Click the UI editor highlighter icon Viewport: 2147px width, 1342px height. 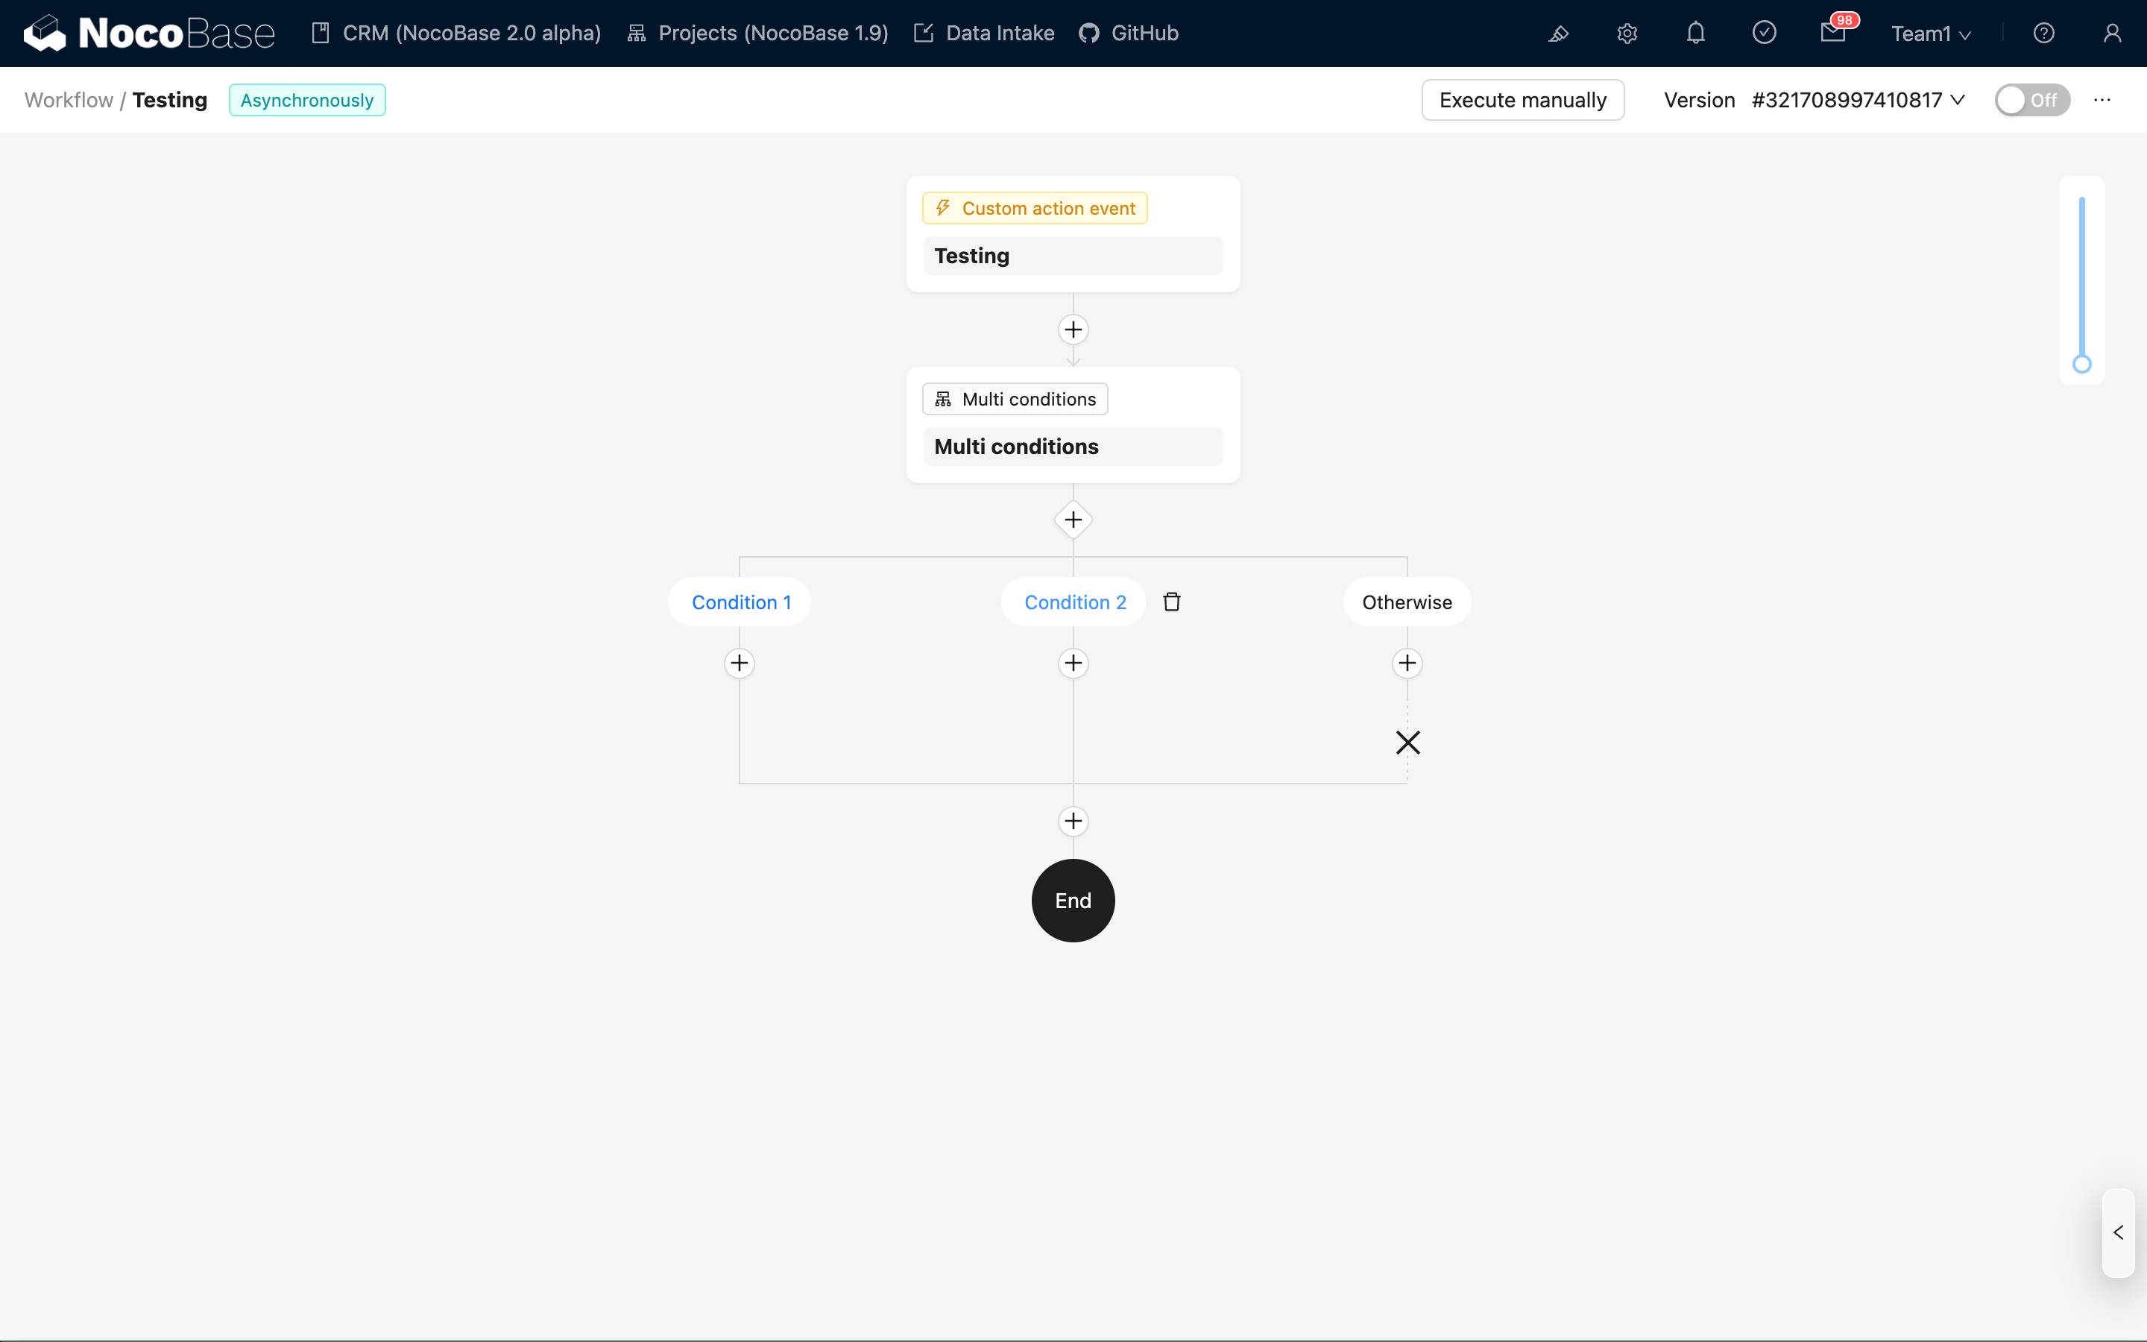coord(1559,34)
